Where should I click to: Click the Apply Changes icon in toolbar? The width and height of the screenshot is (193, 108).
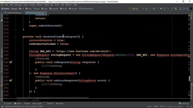tap(150, 9)
